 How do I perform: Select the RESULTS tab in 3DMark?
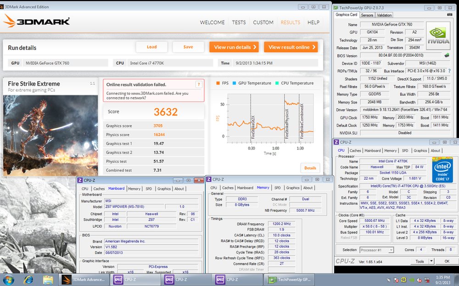(291, 22)
